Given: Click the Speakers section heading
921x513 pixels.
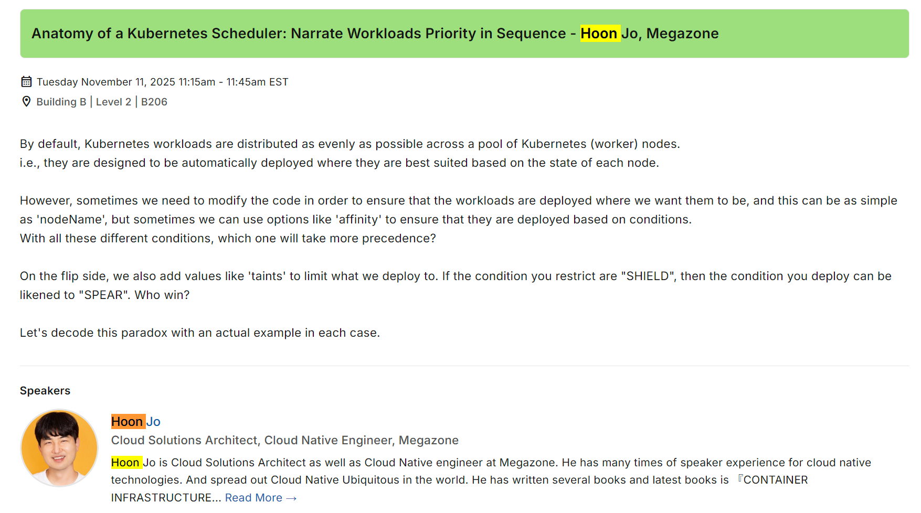Looking at the screenshot, I should click(x=45, y=391).
